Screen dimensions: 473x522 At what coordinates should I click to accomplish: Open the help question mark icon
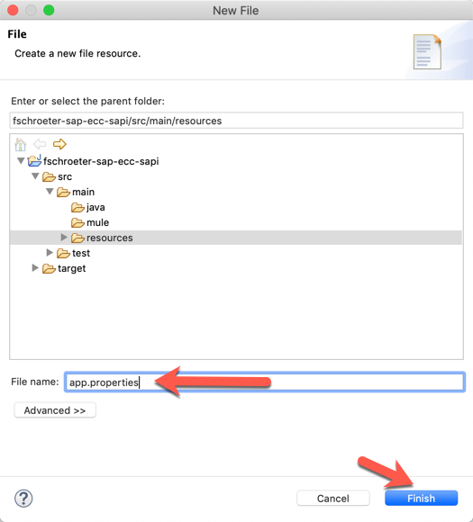click(x=23, y=499)
